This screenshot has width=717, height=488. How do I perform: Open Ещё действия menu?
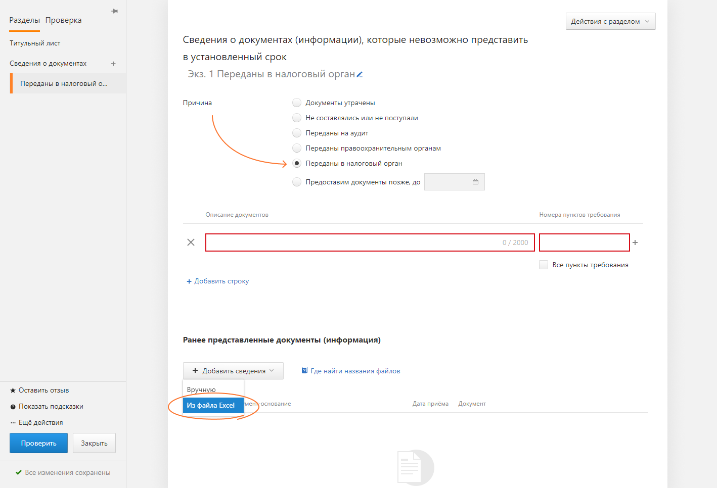pyautogui.click(x=40, y=423)
